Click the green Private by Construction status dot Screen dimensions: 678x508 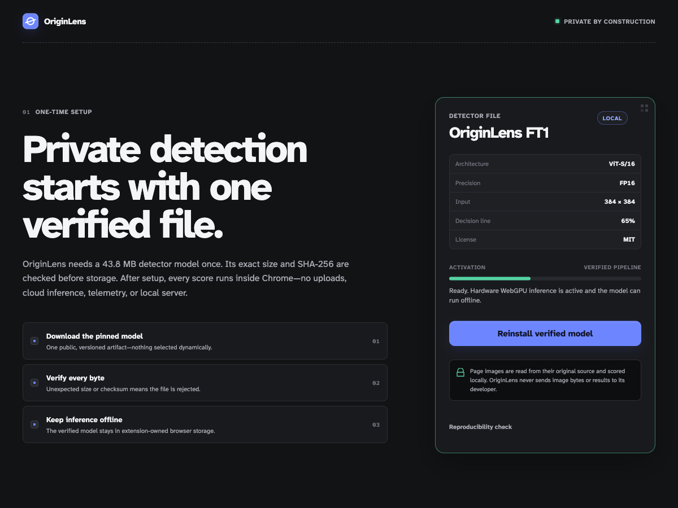(557, 21)
